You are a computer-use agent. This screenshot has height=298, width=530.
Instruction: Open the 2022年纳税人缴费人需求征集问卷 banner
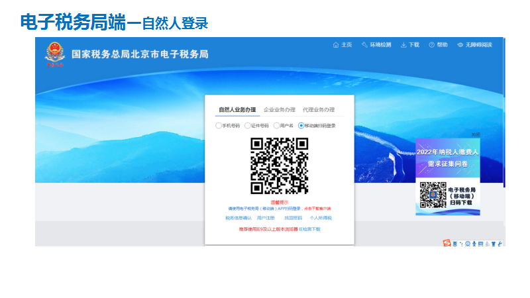[x=448, y=158]
